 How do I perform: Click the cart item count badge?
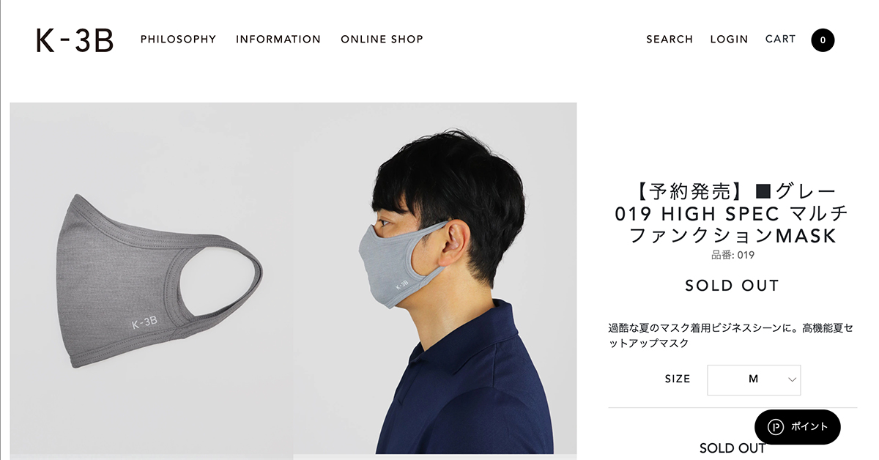pos(823,40)
